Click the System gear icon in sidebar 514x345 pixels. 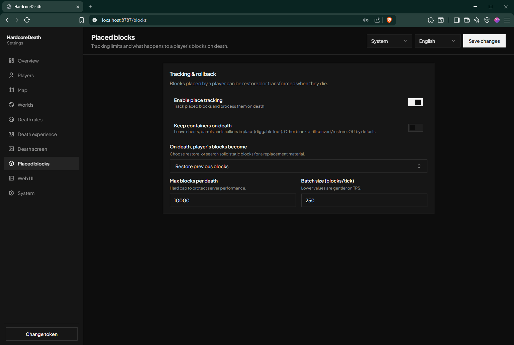(x=11, y=193)
